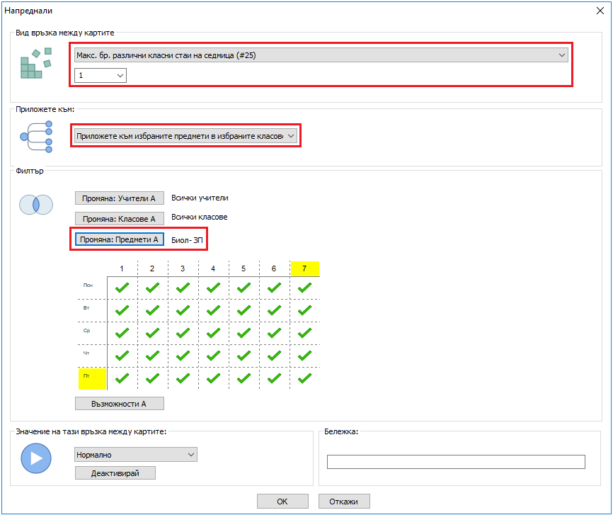Expand the 'Приложете към' selection dropdown
This screenshot has height=515, width=613.
[x=185, y=135]
